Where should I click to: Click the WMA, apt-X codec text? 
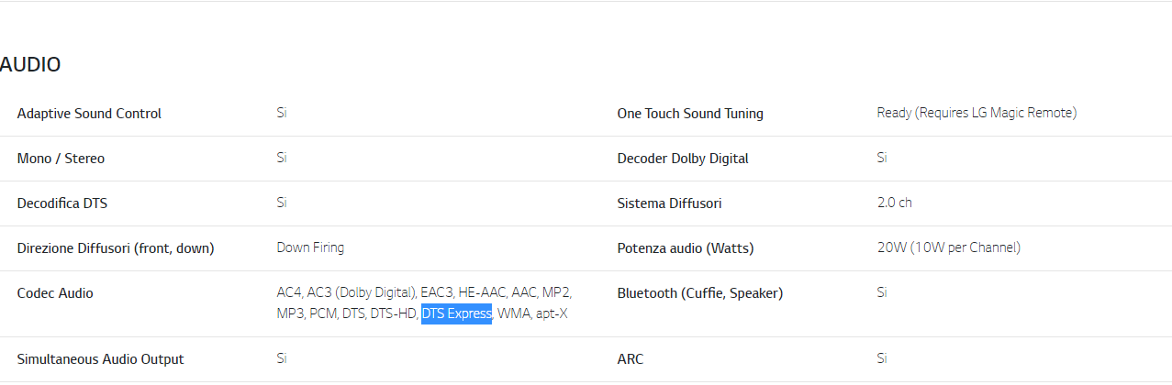532,314
